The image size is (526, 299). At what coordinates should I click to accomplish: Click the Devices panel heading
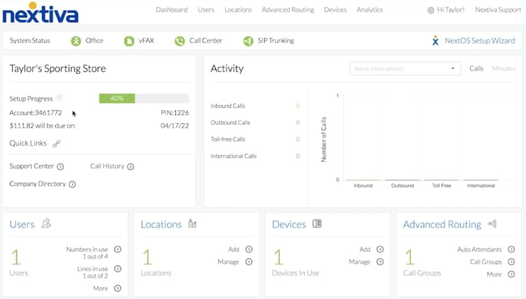[289, 224]
